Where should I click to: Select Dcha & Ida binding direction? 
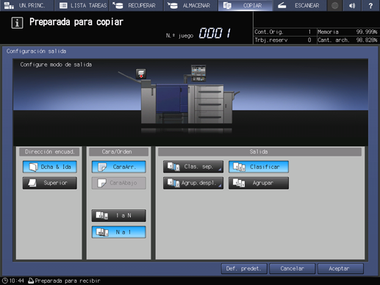pyautogui.click(x=50, y=167)
